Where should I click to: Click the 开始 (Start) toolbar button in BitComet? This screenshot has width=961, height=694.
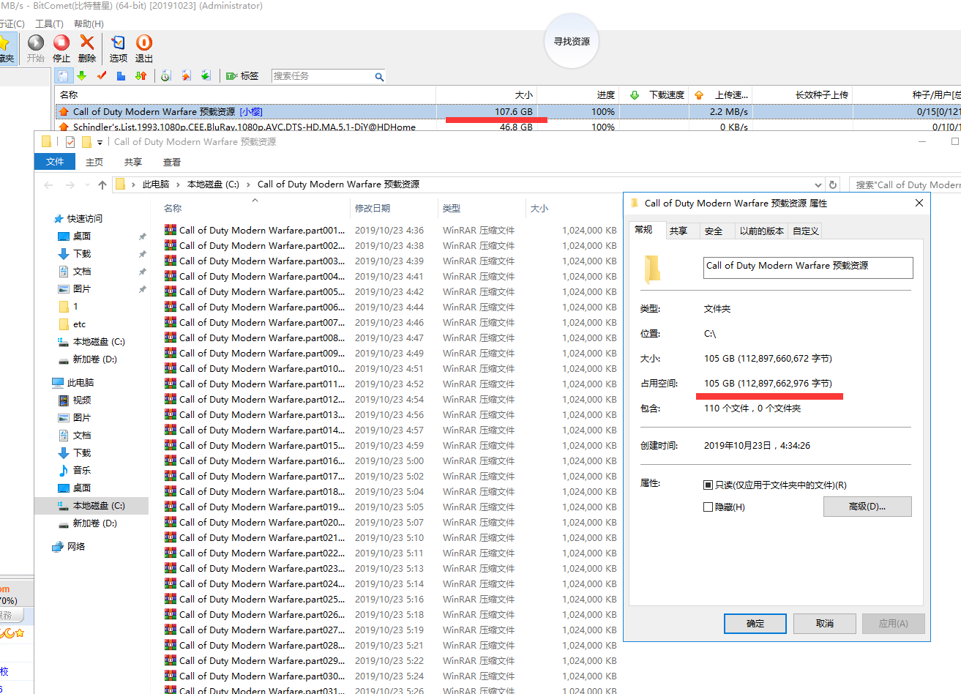35,48
